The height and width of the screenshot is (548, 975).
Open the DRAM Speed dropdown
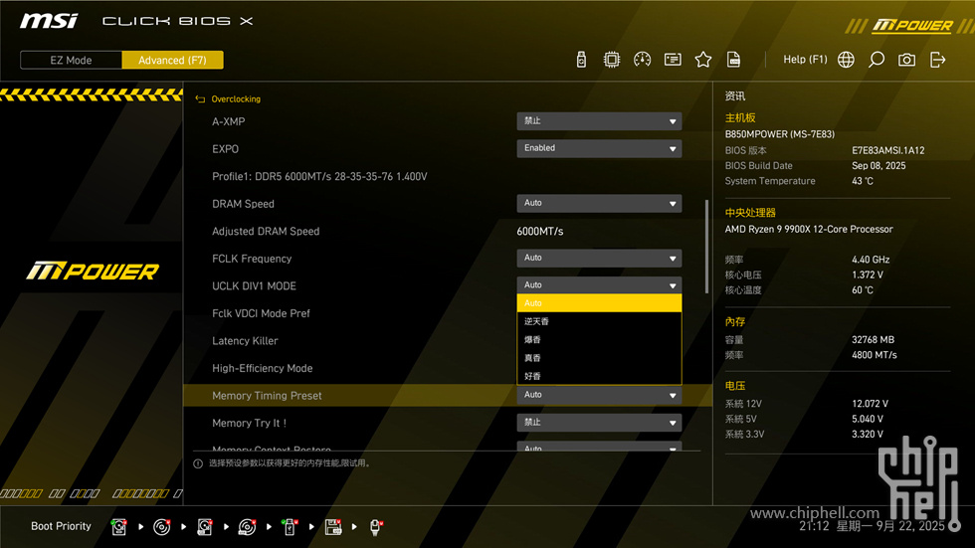[x=599, y=203]
